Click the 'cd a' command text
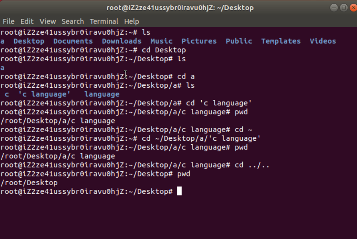 pos(186,77)
